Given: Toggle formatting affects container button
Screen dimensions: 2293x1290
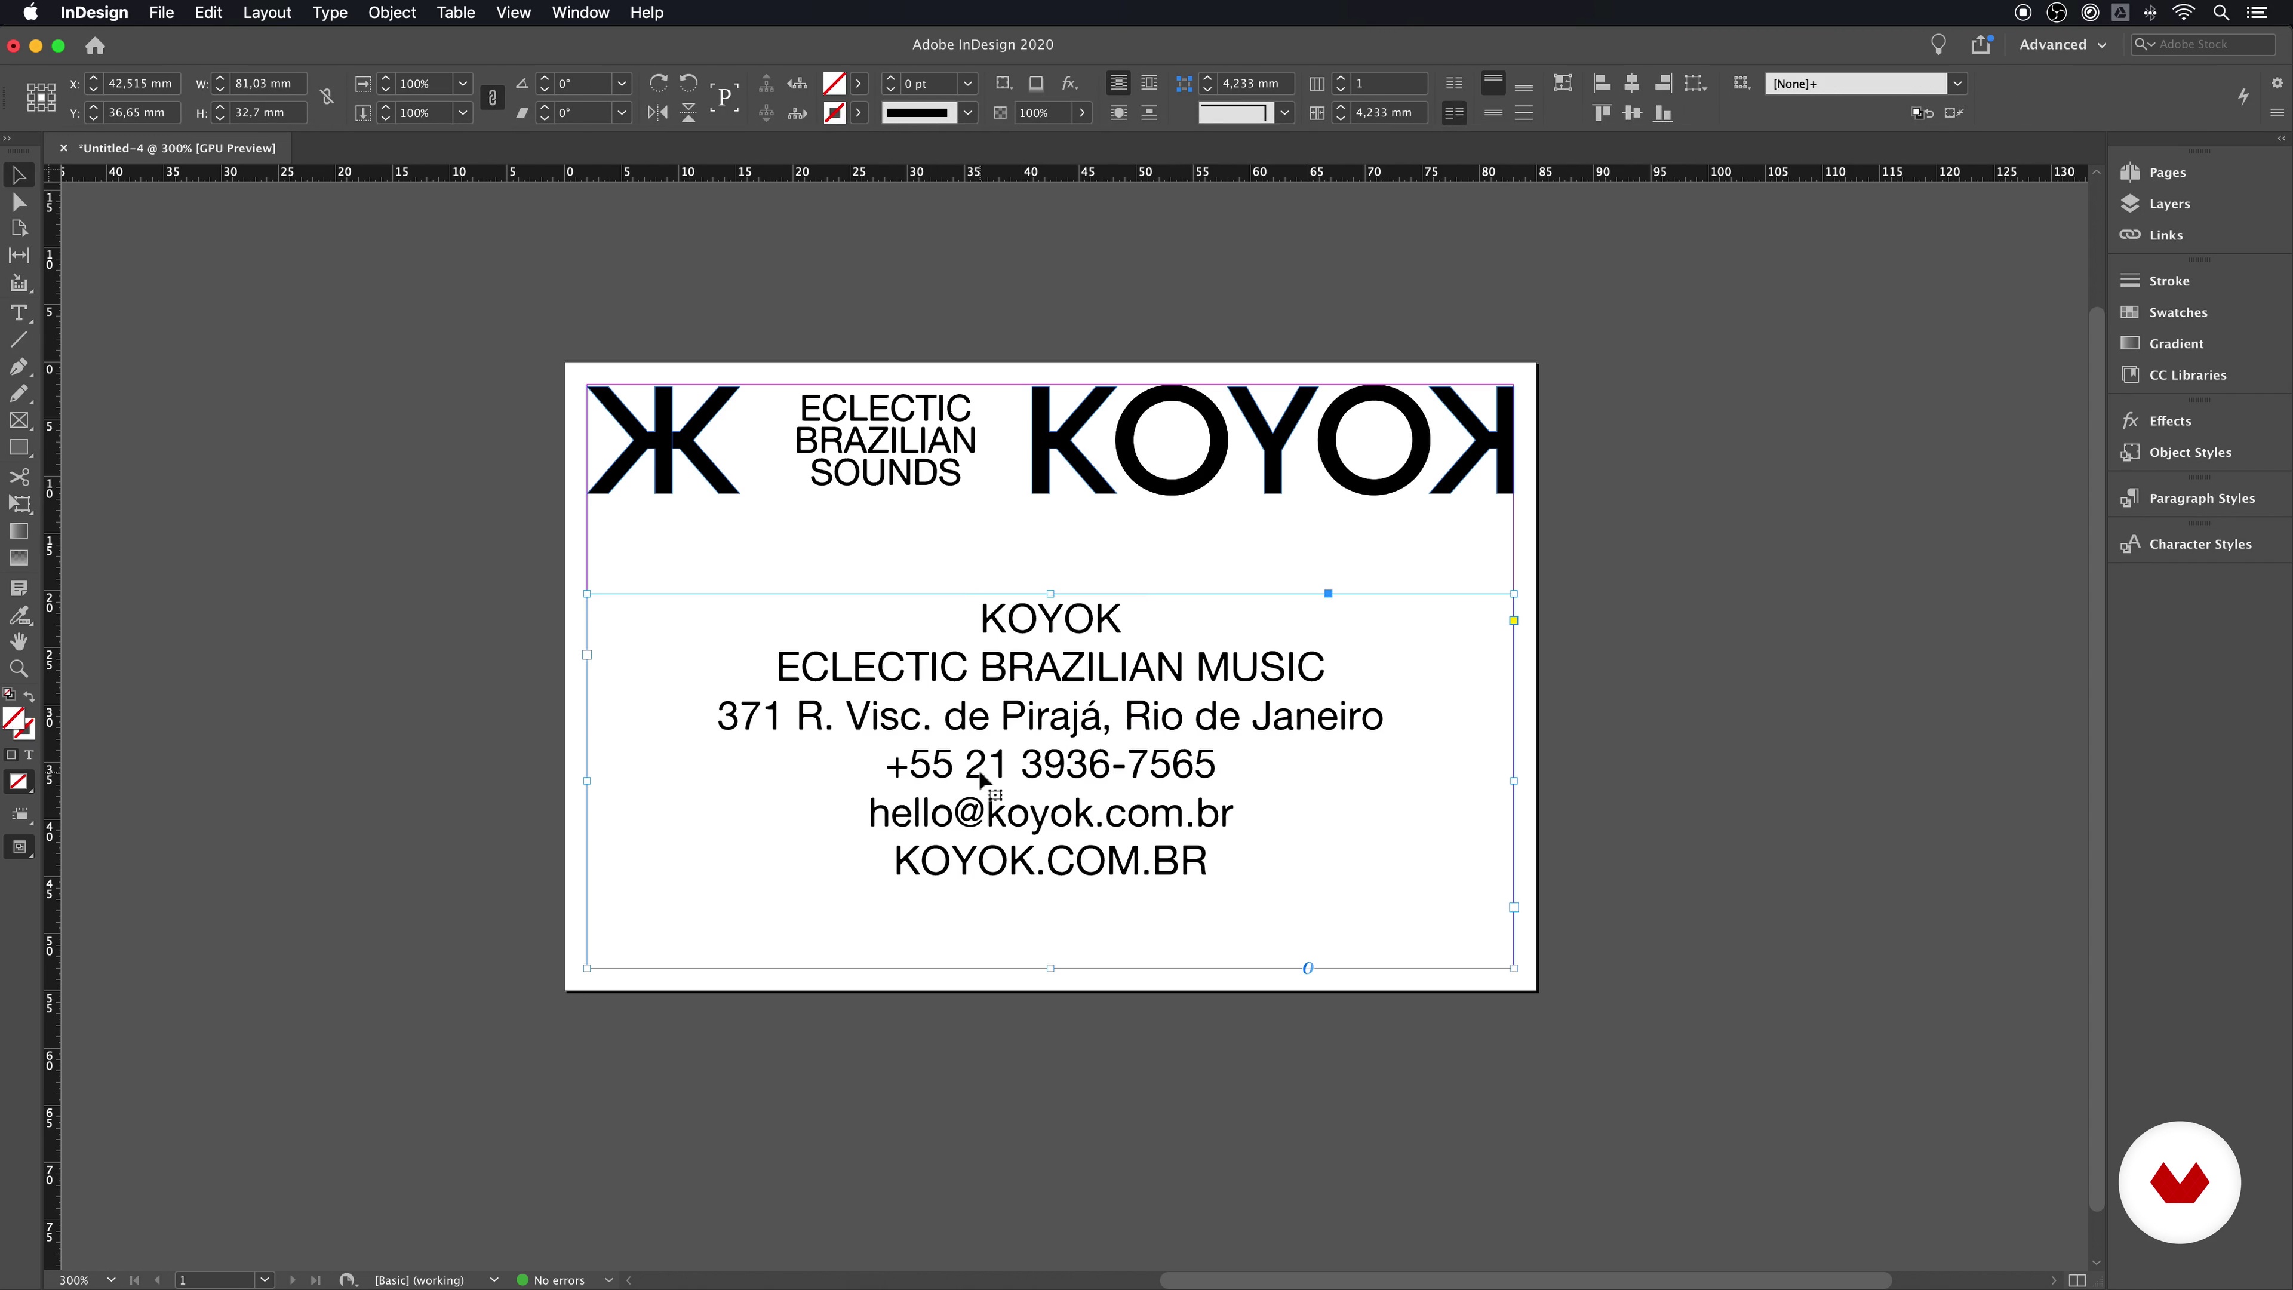Looking at the screenshot, I should pos(11,755).
